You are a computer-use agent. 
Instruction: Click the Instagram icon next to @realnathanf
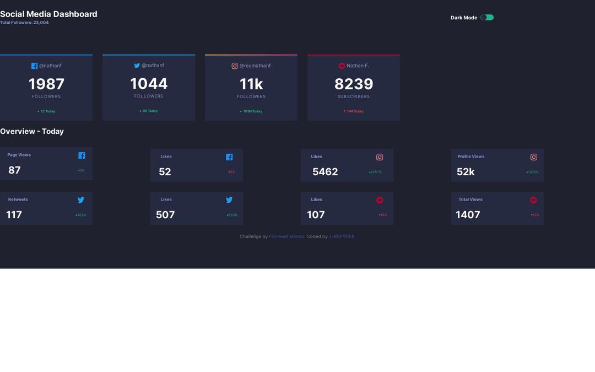[x=235, y=66]
